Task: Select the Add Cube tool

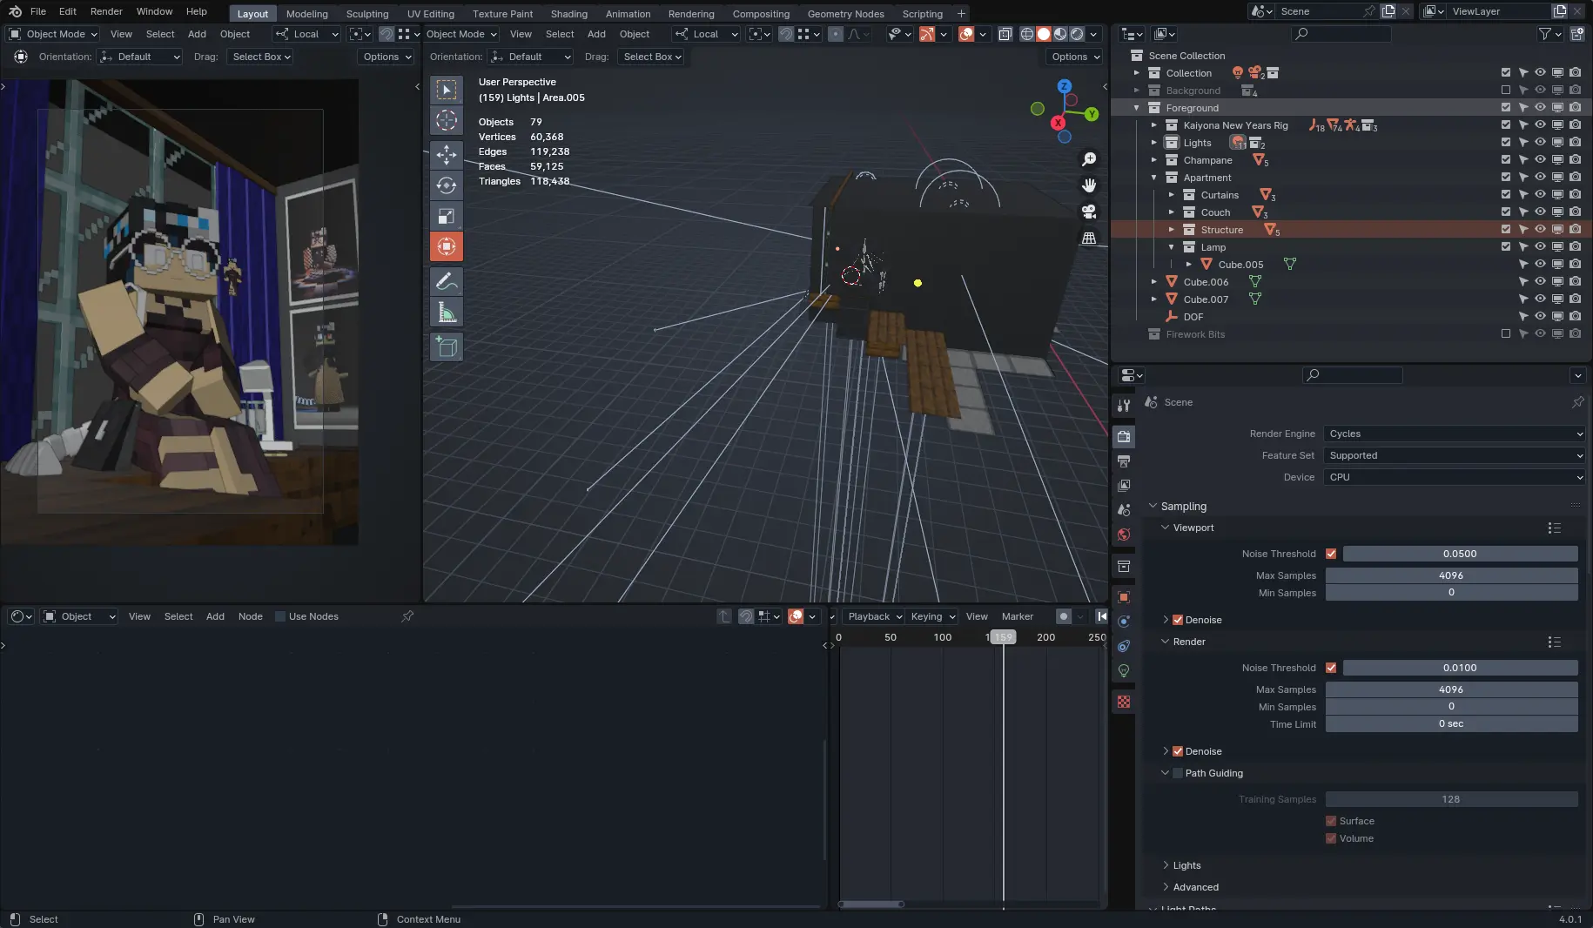Action: (447, 346)
